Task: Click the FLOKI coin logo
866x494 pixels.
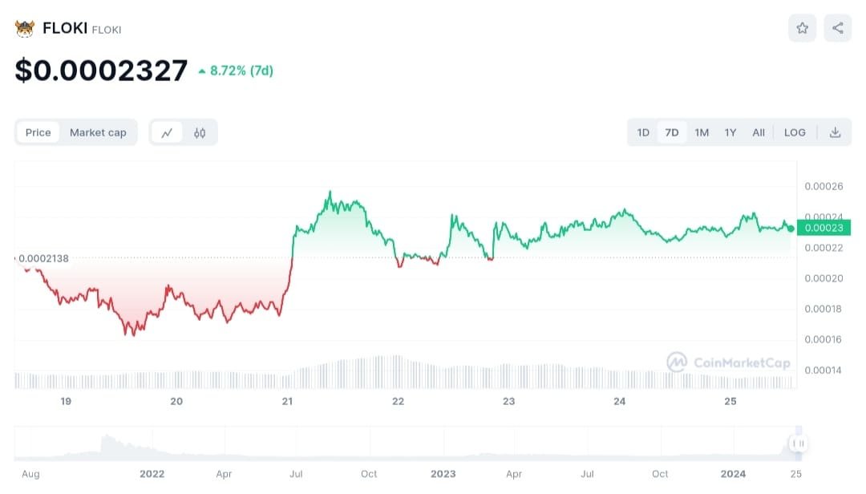Action: (25, 29)
